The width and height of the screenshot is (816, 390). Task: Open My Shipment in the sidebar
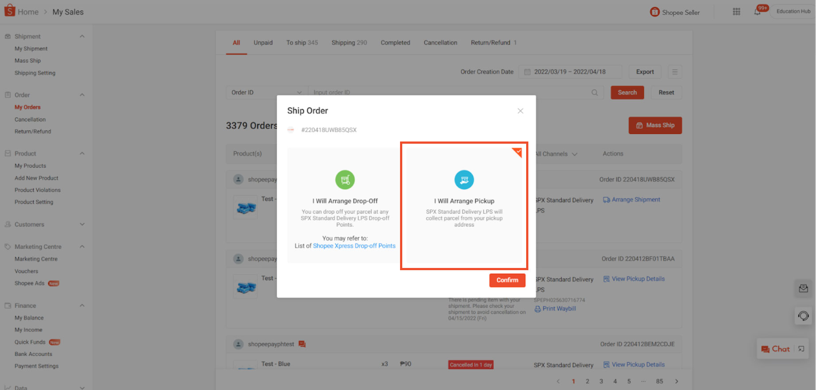pyautogui.click(x=31, y=49)
